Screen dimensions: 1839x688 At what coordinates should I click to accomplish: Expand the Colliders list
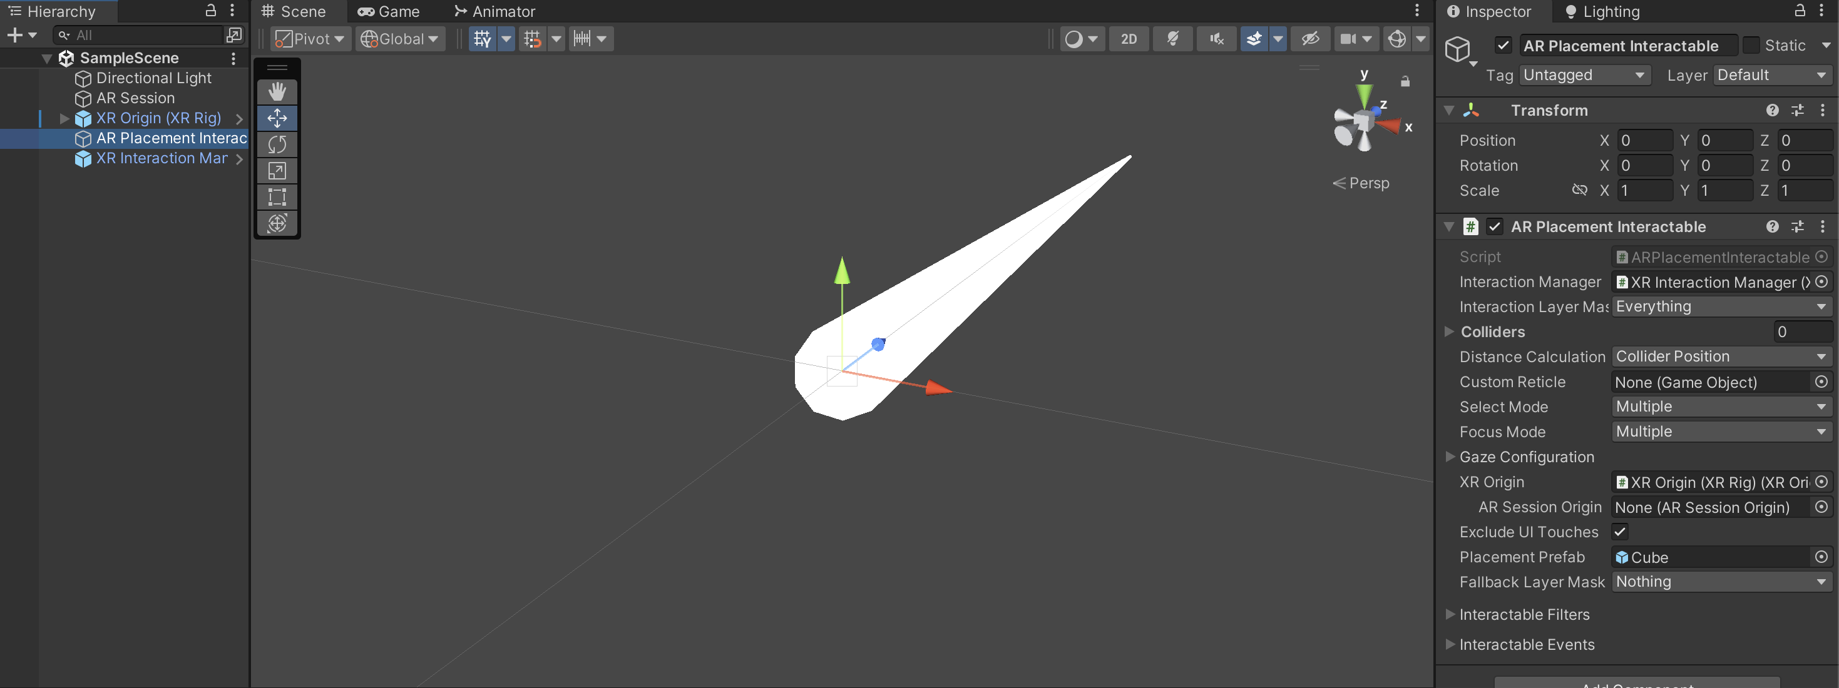point(1448,332)
